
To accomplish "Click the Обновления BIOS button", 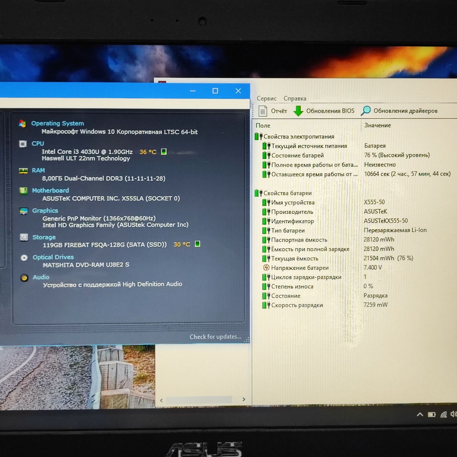I will (324, 111).
